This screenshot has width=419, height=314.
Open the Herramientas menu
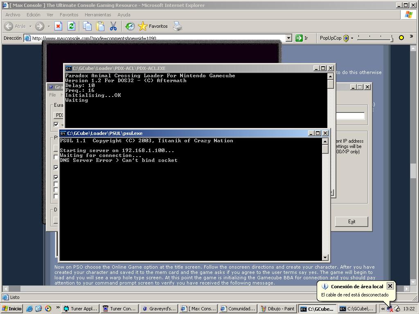(98, 15)
